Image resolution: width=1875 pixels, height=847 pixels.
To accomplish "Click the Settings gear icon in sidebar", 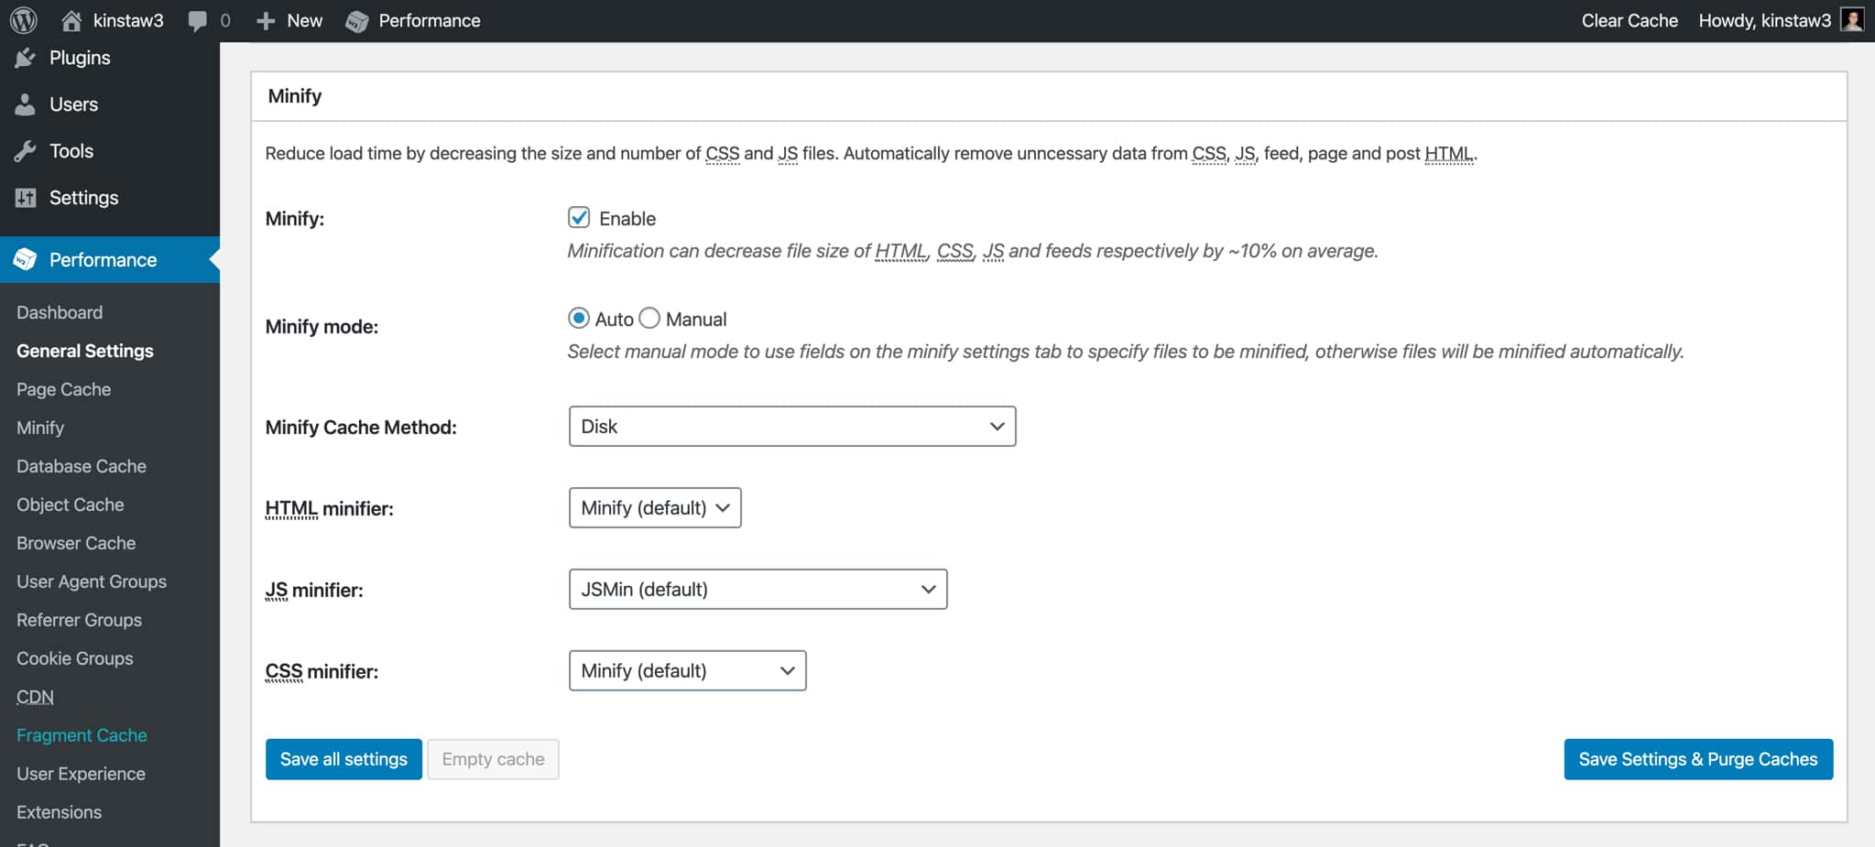I will (x=26, y=197).
